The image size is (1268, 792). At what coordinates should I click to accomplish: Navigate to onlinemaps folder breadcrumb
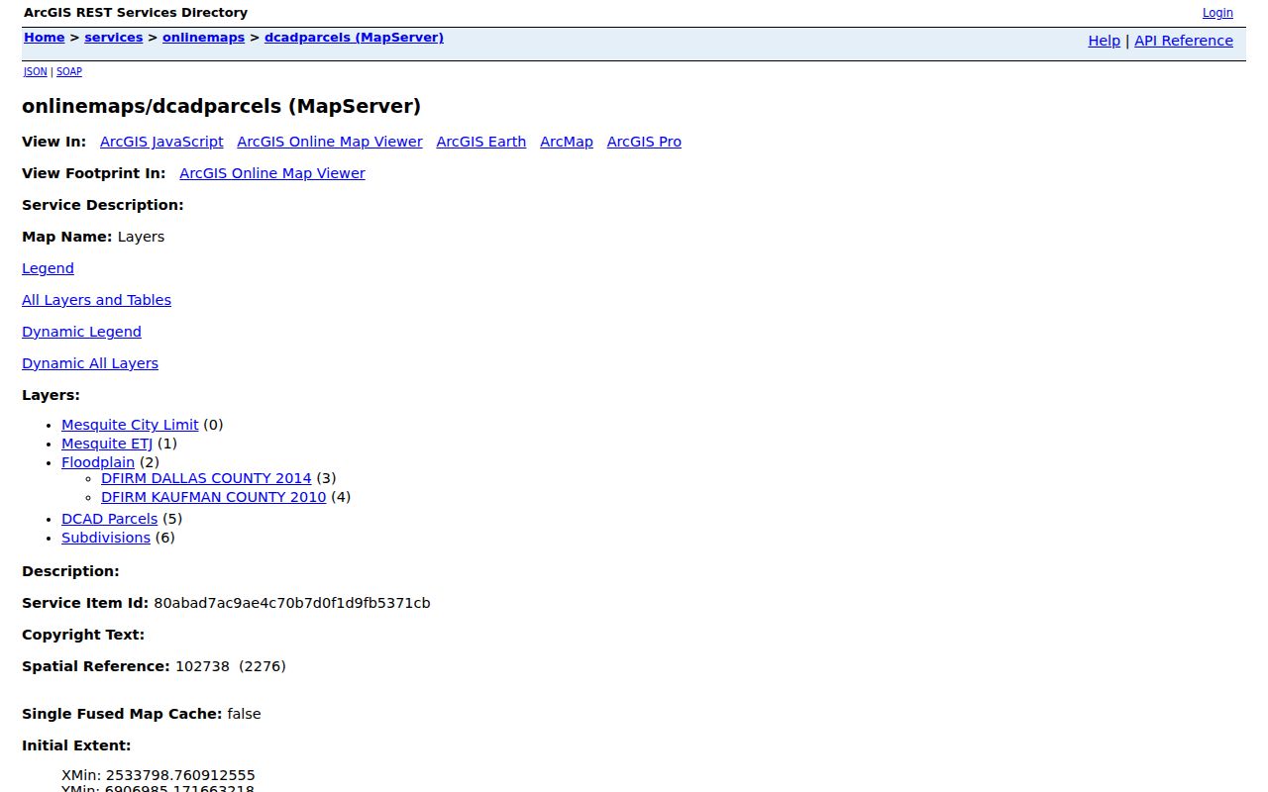tap(203, 38)
